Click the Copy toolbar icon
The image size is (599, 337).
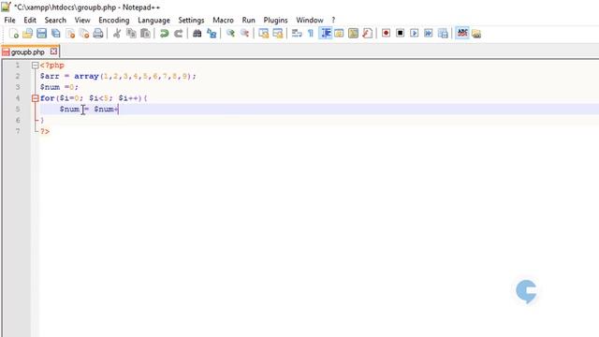pyautogui.click(x=131, y=34)
